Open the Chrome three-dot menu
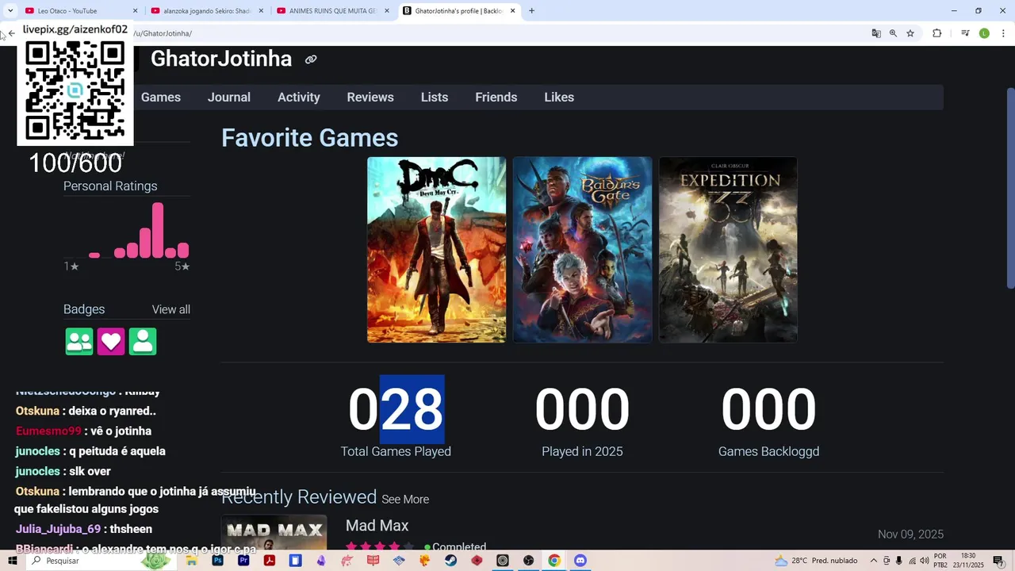The image size is (1015, 571). pos(1004,33)
